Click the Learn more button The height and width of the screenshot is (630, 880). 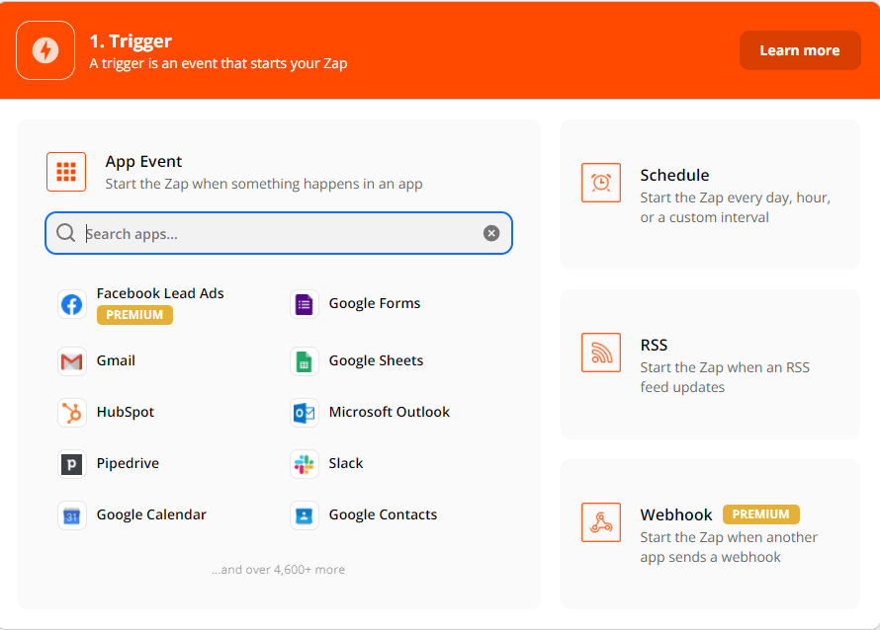pyautogui.click(x=799, y=50)
